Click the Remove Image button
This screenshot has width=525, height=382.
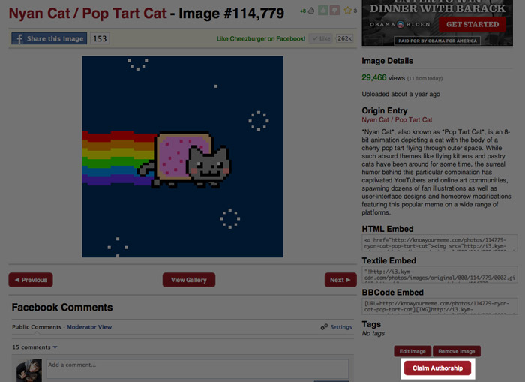coord(457,351)
